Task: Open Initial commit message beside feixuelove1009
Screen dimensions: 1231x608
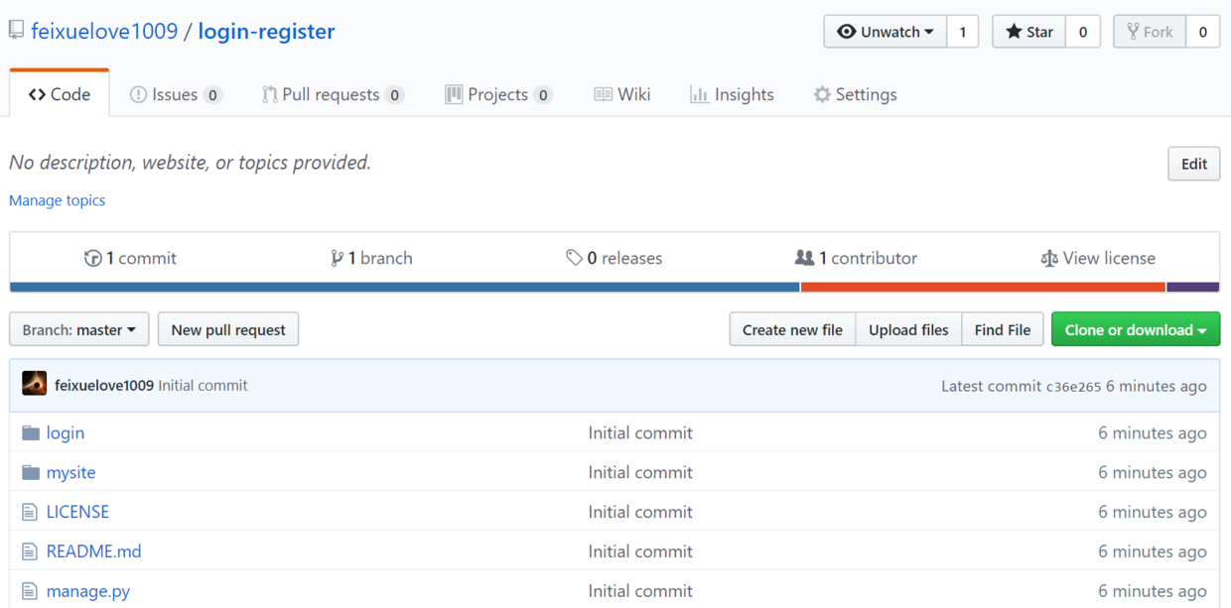Action: (204, 385)
